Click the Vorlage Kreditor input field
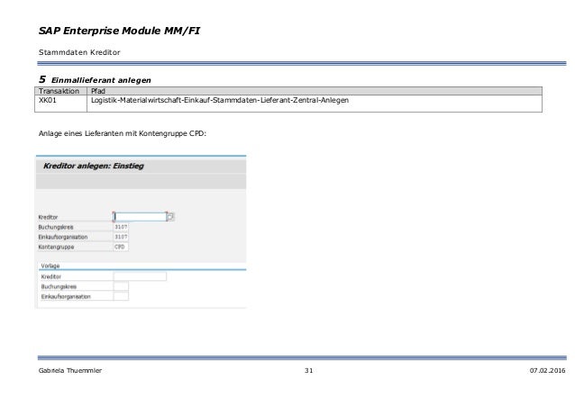Screen dimensions: 575x407 pyautogui.click(x=140, y=276)
